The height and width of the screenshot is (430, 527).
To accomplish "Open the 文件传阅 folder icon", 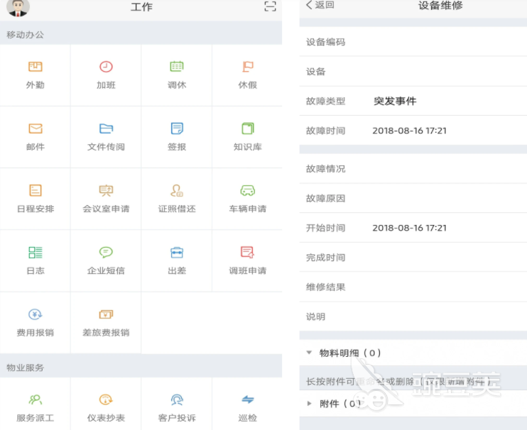I will pyautogui.click(x=106, y=129).
